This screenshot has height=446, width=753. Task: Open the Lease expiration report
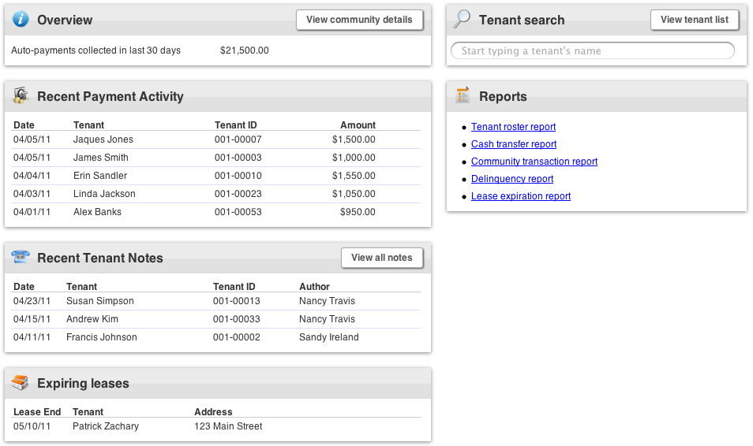pyautogui.click(x=521, y=195)
